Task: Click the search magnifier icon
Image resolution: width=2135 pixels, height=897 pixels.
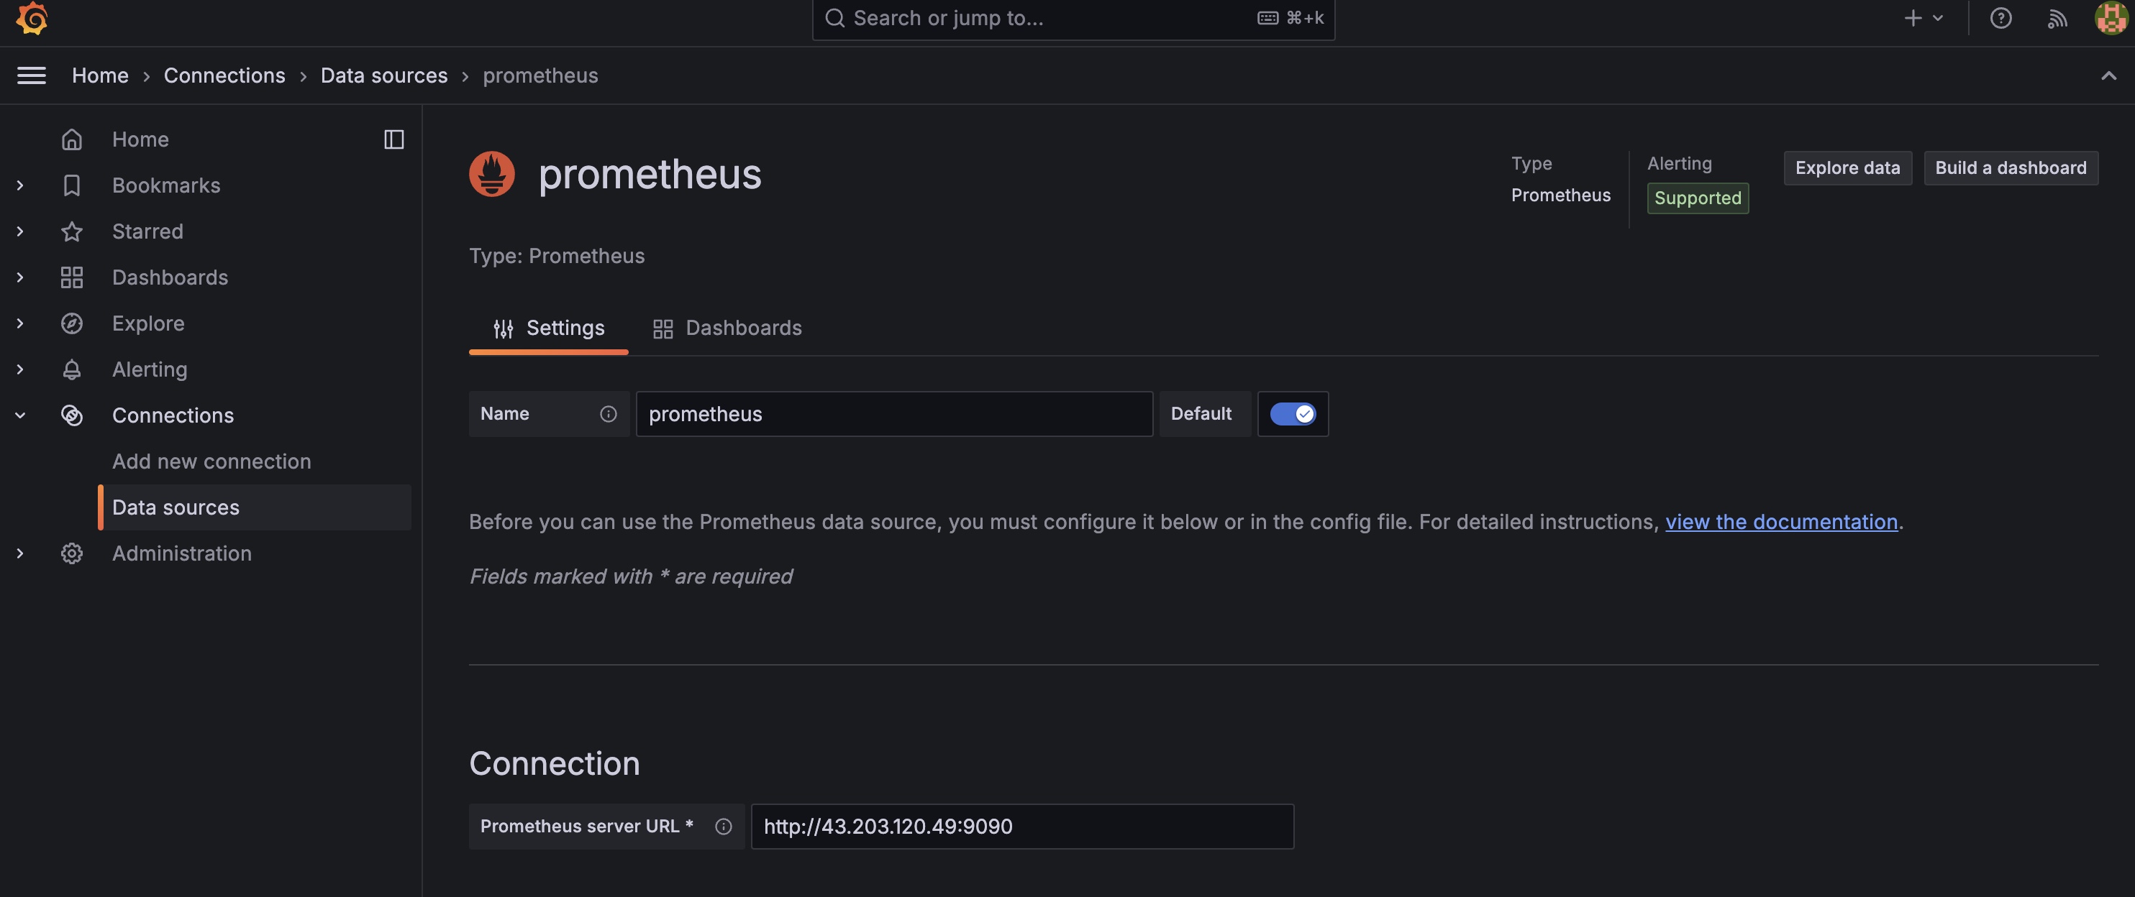Action: [x=834, y=18]
